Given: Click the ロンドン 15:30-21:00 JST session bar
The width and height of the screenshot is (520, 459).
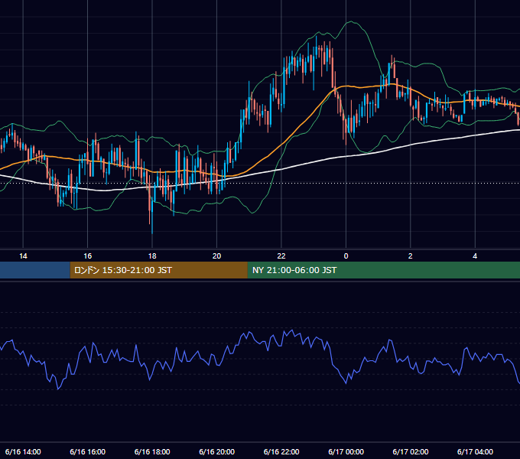Looking at the screenshot, I should 158,270.
